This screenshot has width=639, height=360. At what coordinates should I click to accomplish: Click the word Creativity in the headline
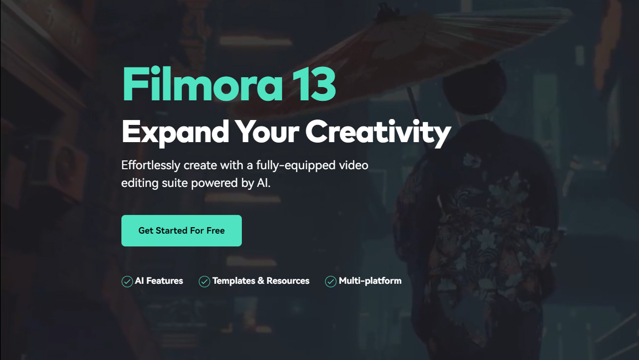point(378,132)
